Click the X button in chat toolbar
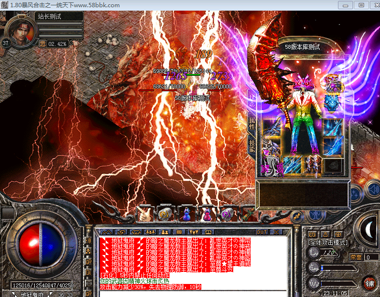 pos(276,232)
